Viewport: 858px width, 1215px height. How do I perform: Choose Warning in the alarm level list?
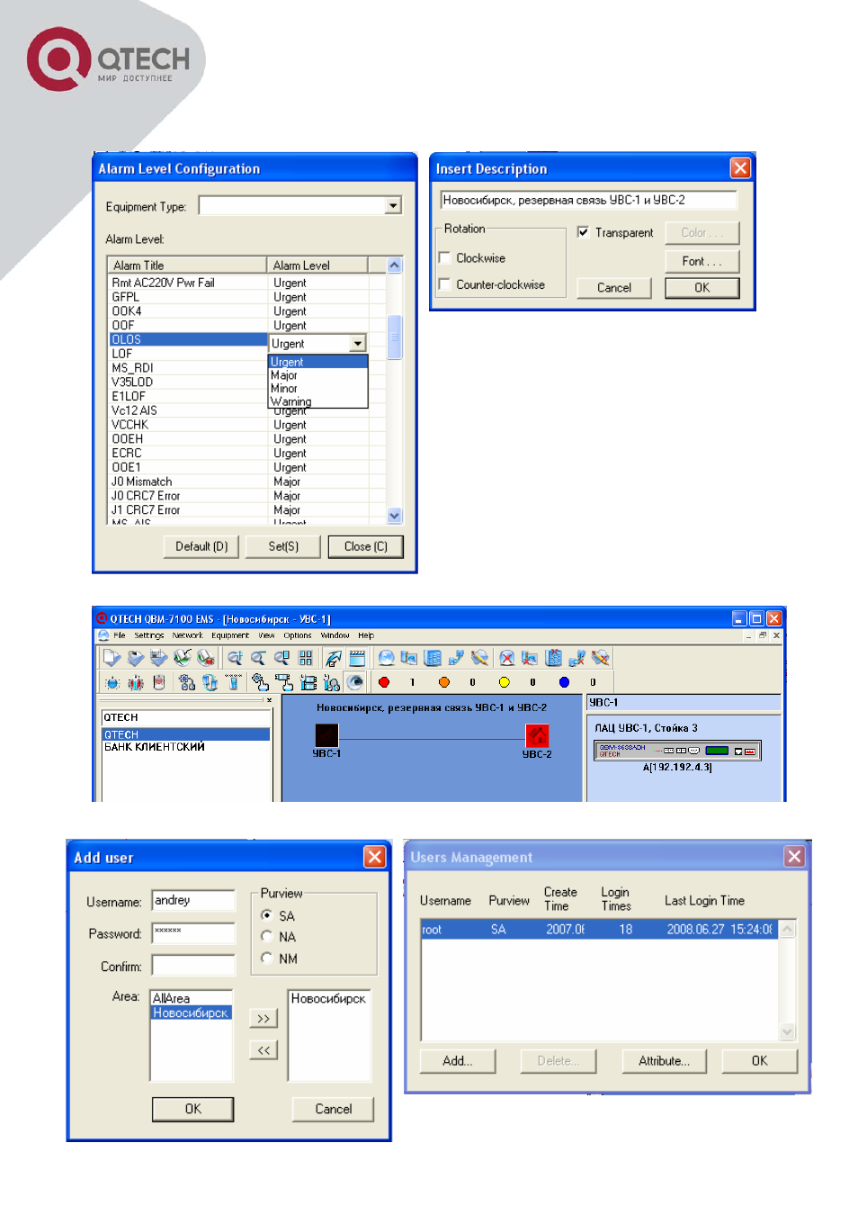pos(318,401)
